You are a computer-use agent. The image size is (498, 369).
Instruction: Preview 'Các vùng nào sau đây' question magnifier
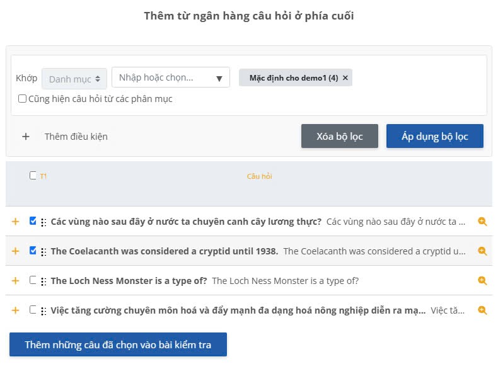pyautogui.click(x=482, y=222)
